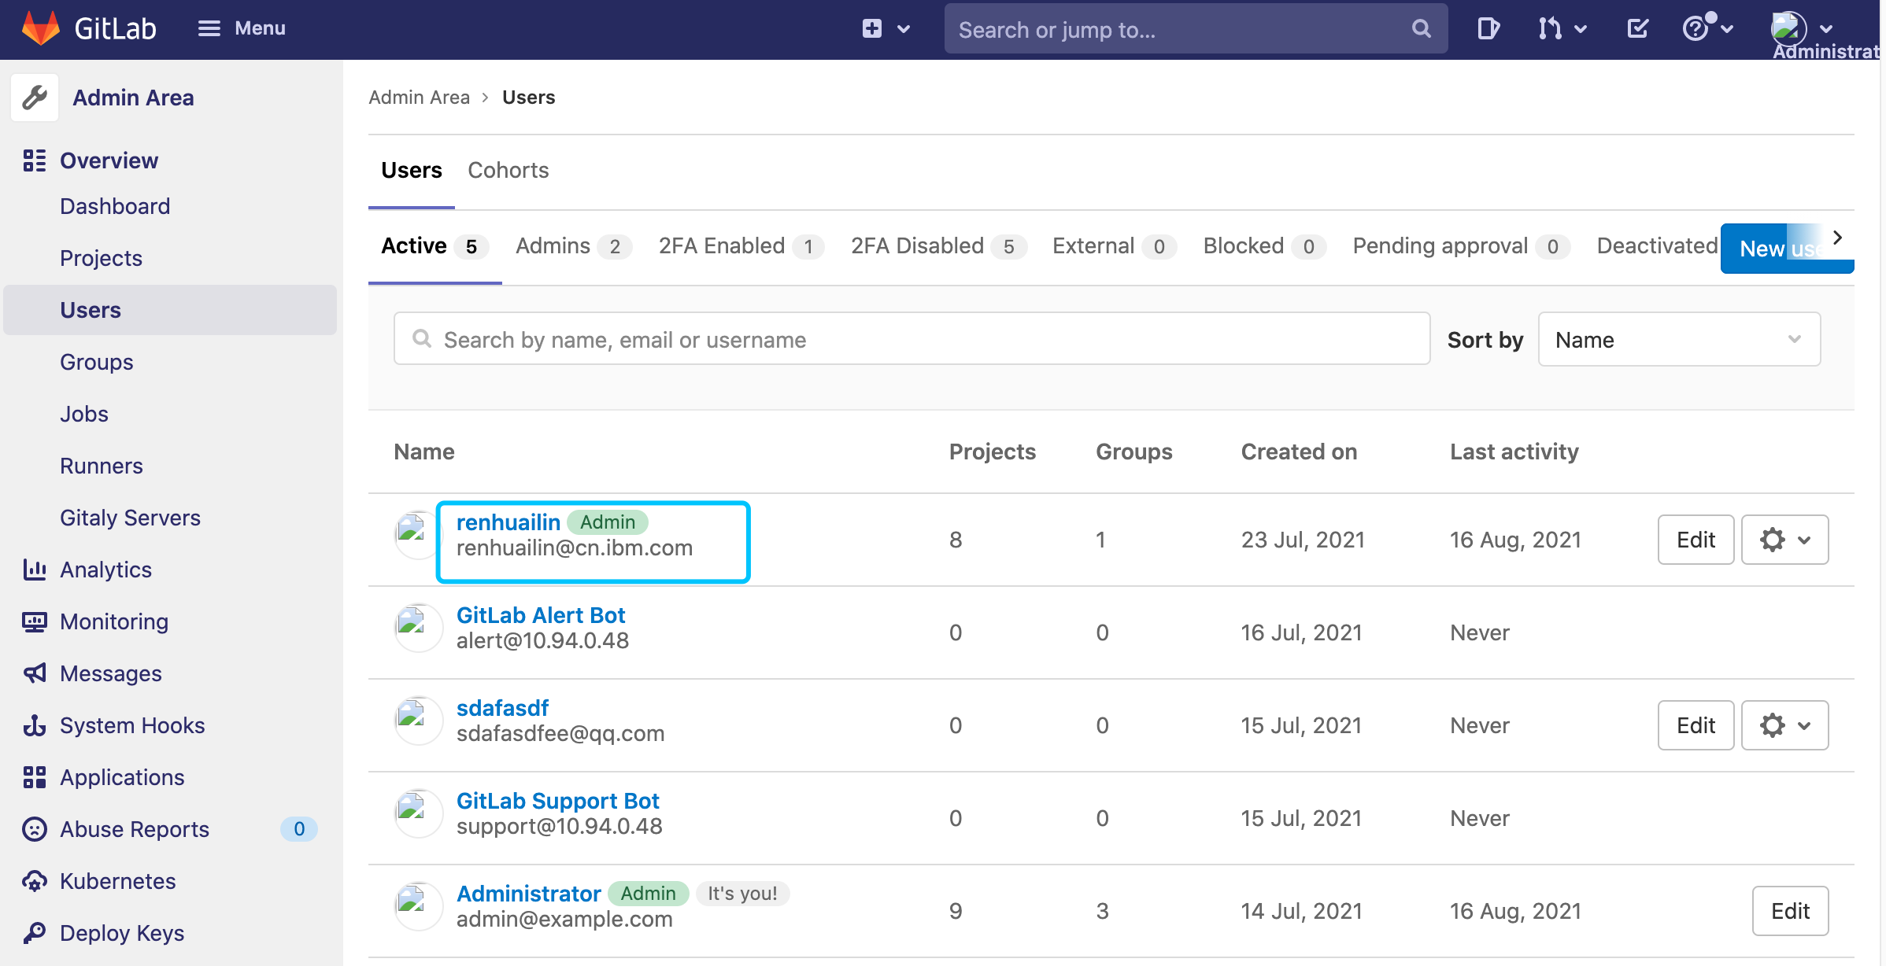Click the Abuse Reports count badge
The height and width of the screenshot is (966, 1886).
pyautogui.click(x=299, y=829)
